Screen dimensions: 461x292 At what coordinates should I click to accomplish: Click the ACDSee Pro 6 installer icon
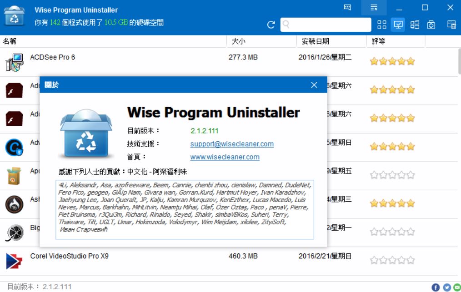(14, 62)
